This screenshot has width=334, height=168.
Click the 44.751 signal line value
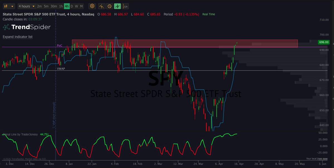tap(44, 134)
